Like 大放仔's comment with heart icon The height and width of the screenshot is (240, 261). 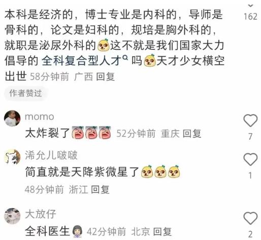coord(250,218)
